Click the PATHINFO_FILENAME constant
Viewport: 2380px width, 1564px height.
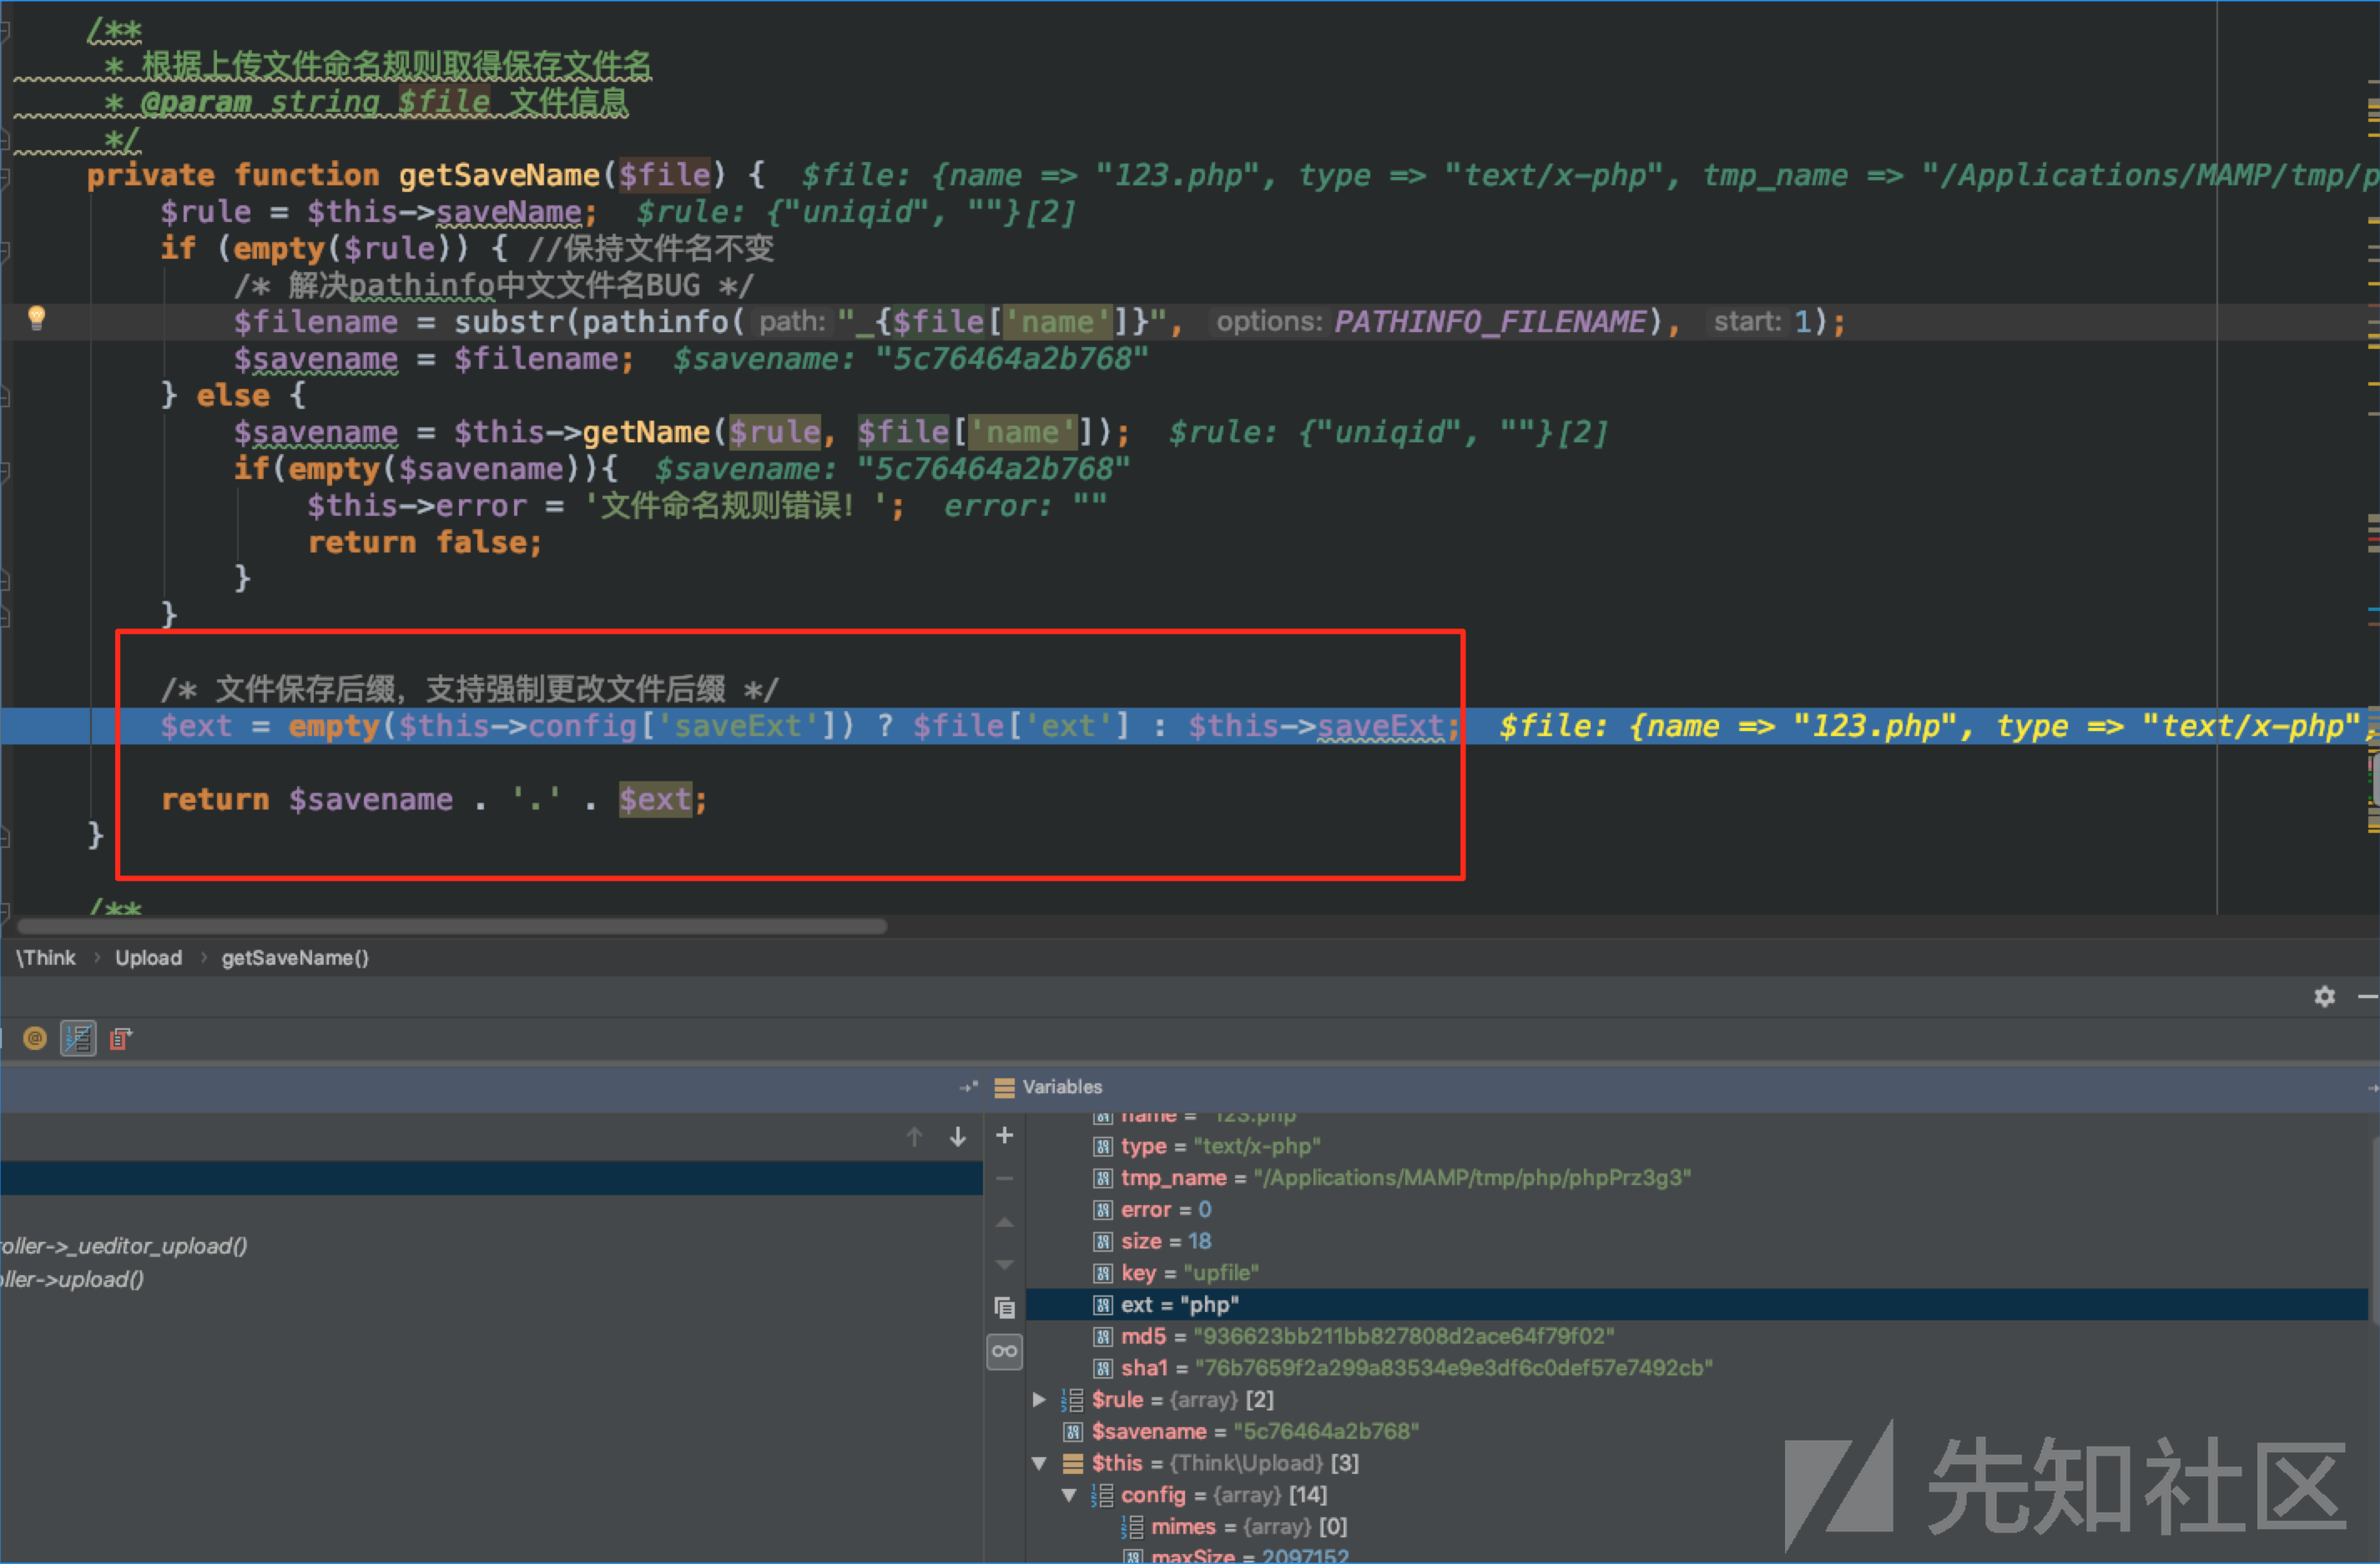click(x=1490, y=322)
